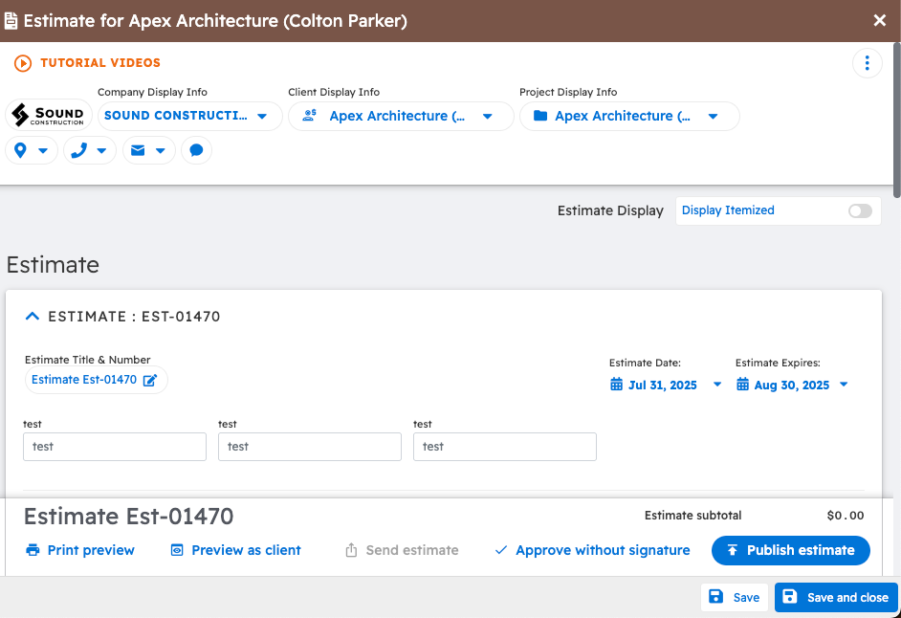Open the email envelope dropdown

tap(148, 150)
